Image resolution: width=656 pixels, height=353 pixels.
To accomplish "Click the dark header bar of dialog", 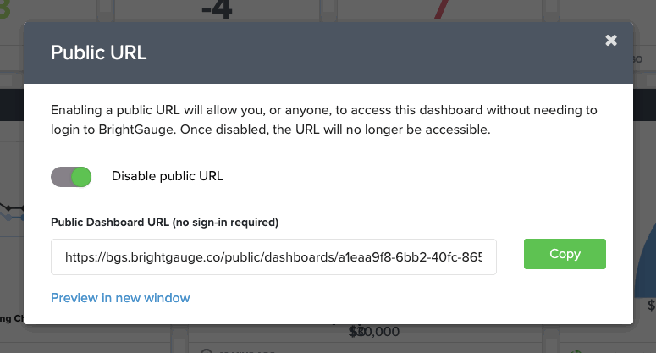I will tap(328, 52).
